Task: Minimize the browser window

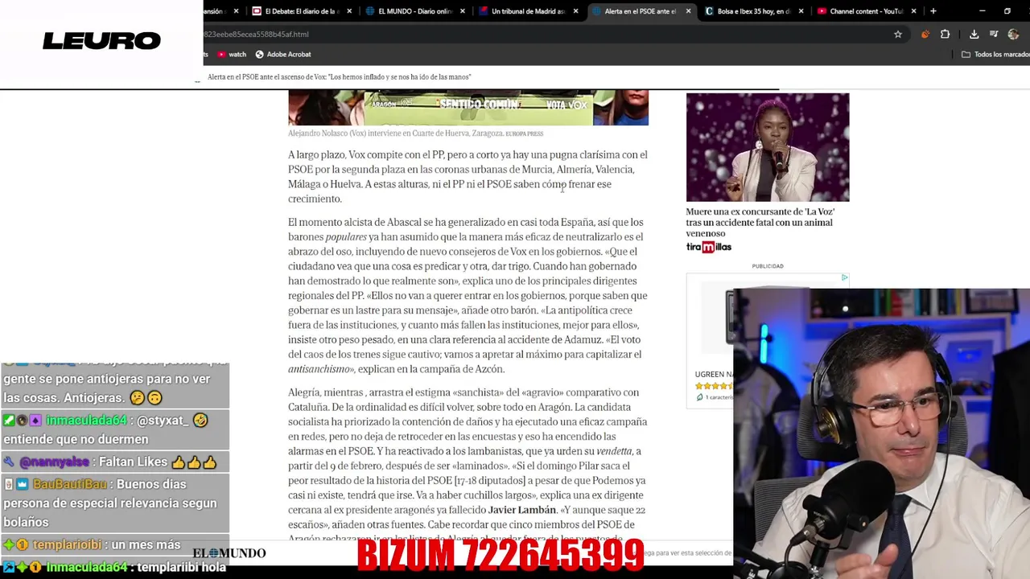Action: click(x=983, y=11)
